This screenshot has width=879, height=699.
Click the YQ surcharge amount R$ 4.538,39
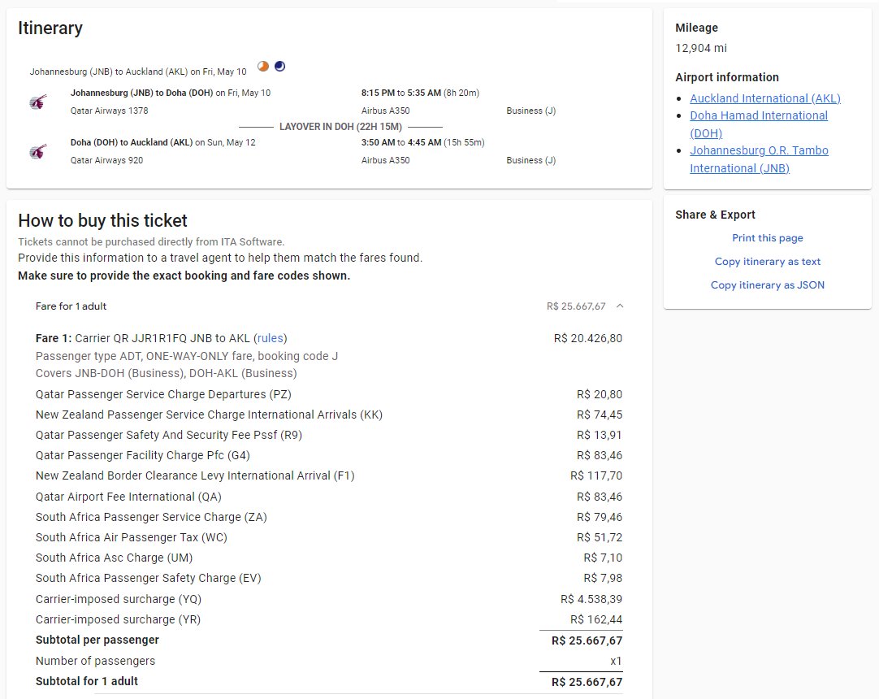click(x=591, y=599)
